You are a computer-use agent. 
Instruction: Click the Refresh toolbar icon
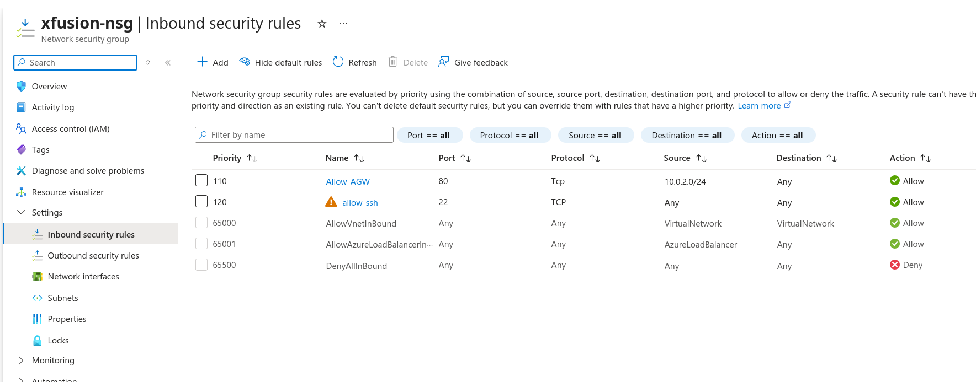point(338,62)
